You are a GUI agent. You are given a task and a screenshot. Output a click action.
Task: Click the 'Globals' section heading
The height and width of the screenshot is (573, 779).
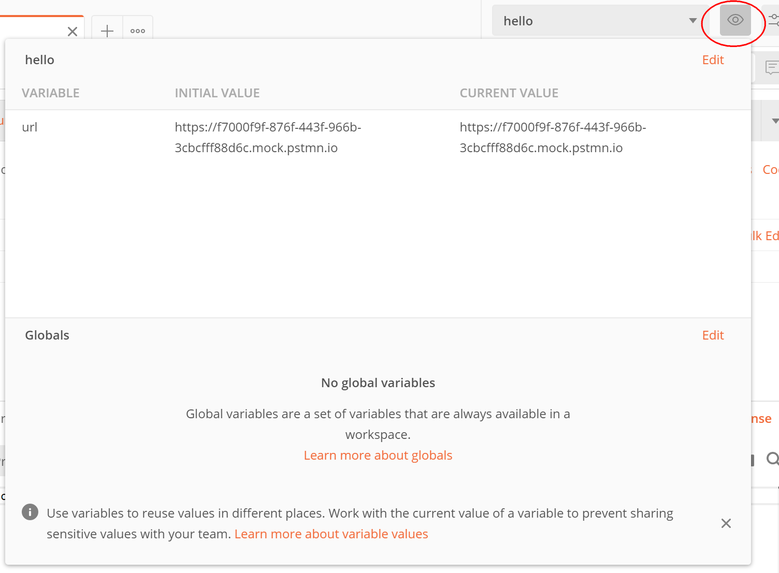click(47, 335)
